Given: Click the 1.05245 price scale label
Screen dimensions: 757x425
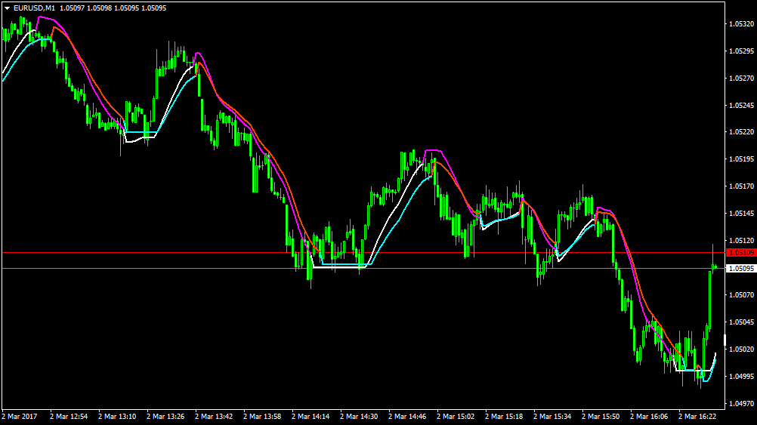Looking at the screenshot, I should (742, 105).
